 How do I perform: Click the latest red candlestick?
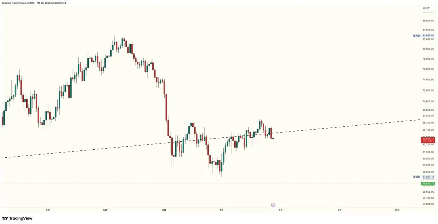pos(273,138)
